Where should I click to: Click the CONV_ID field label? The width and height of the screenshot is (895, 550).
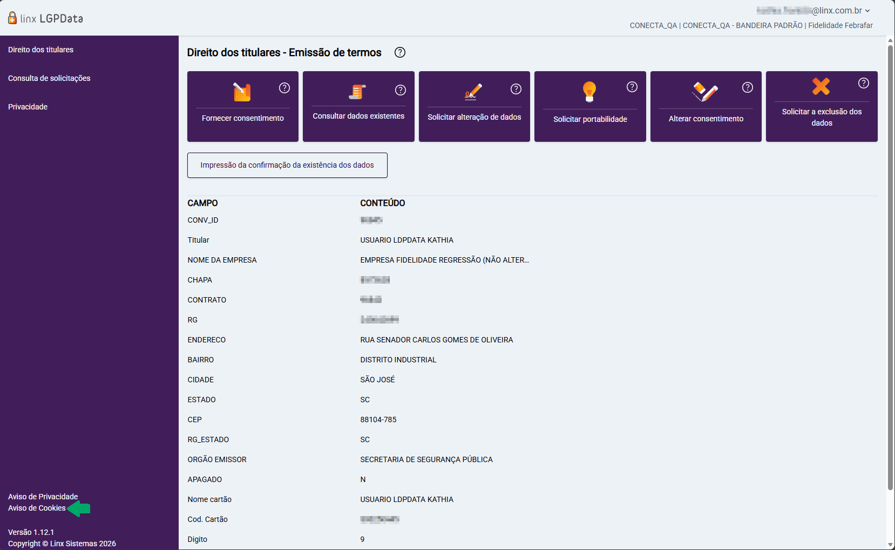pyautogui.click(x=203, y=220)
